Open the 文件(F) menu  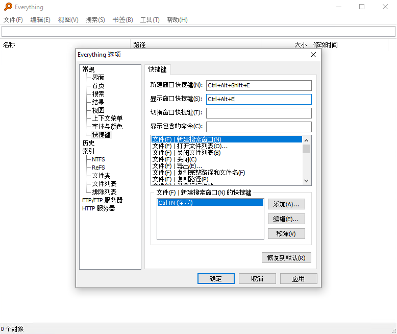pos(13,20)
